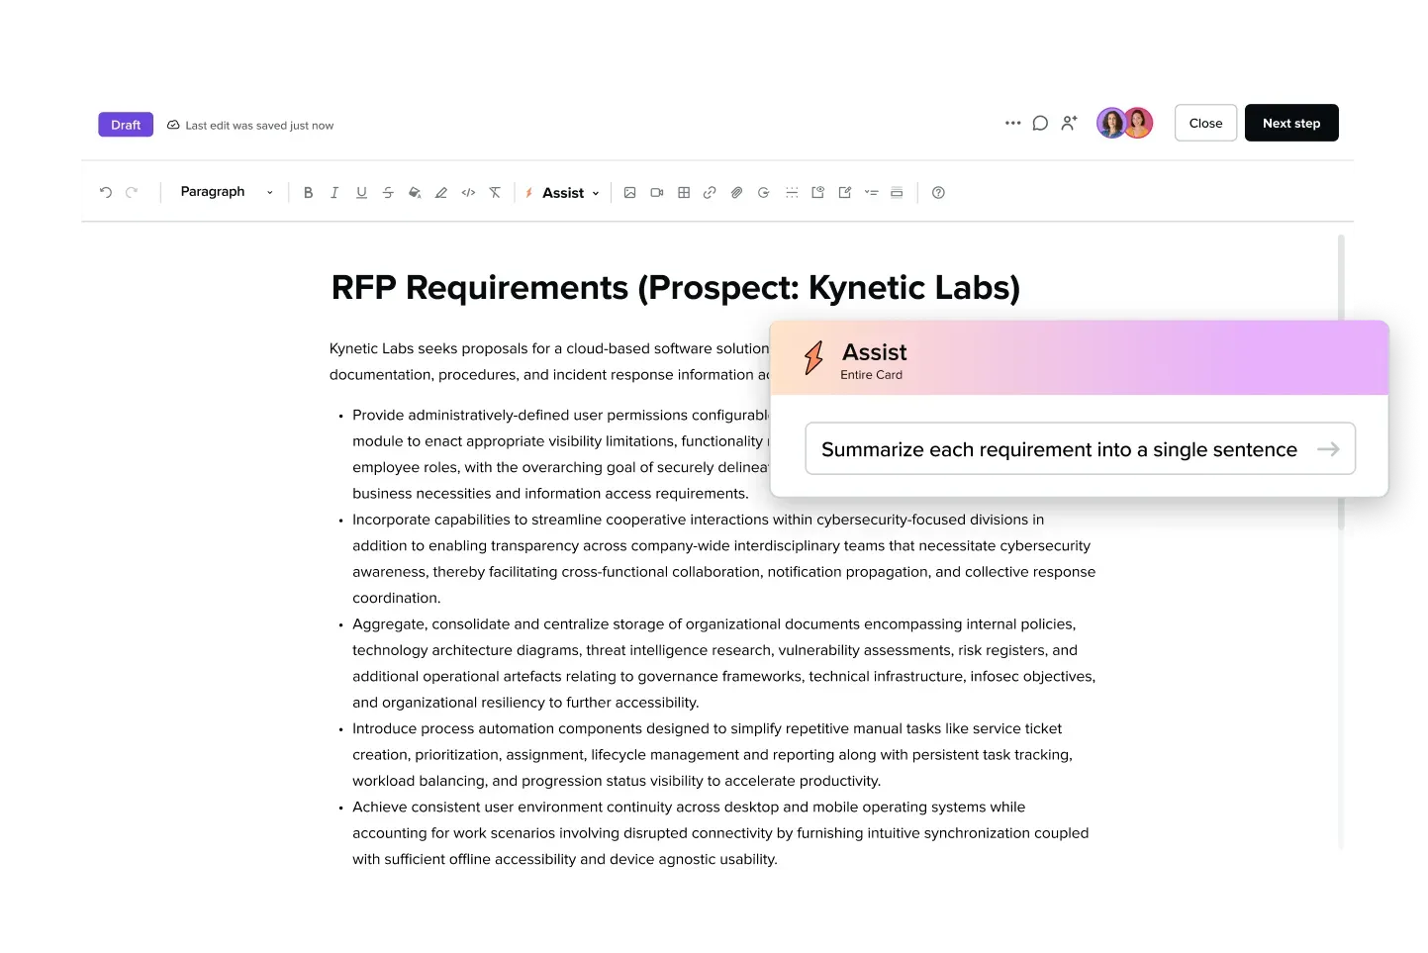Click bullet starting 'Incorporate capabilities to streamline'
The image size is (1428, 953).
(723, 559)
